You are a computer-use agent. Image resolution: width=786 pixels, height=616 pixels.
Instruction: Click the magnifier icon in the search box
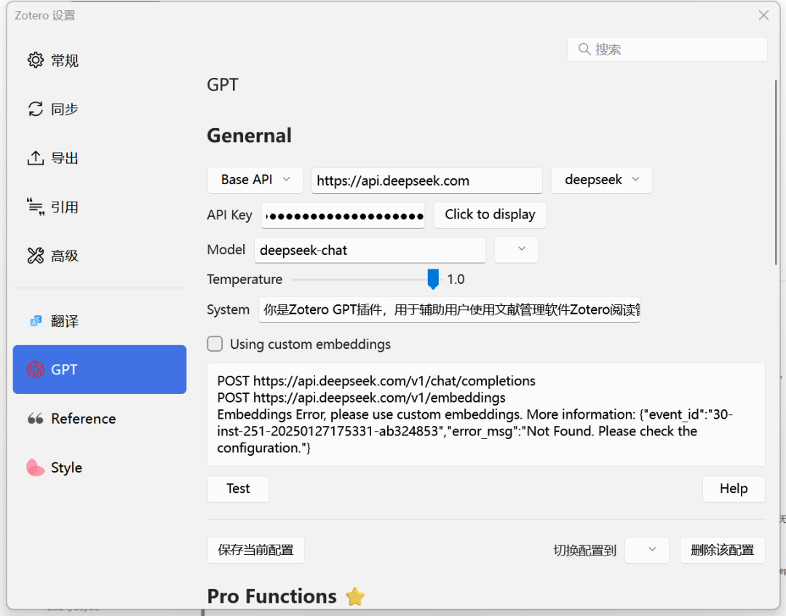[x=584, y=50]
